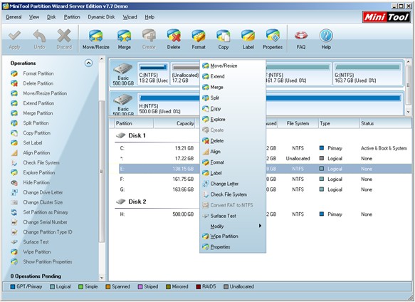Screen dimensions: 415x302
Task: Open the Wizard menu
Action: pyautogui.click(x=130, y=17)
